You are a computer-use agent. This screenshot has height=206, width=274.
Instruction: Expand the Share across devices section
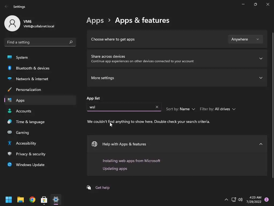pos(261,58)
